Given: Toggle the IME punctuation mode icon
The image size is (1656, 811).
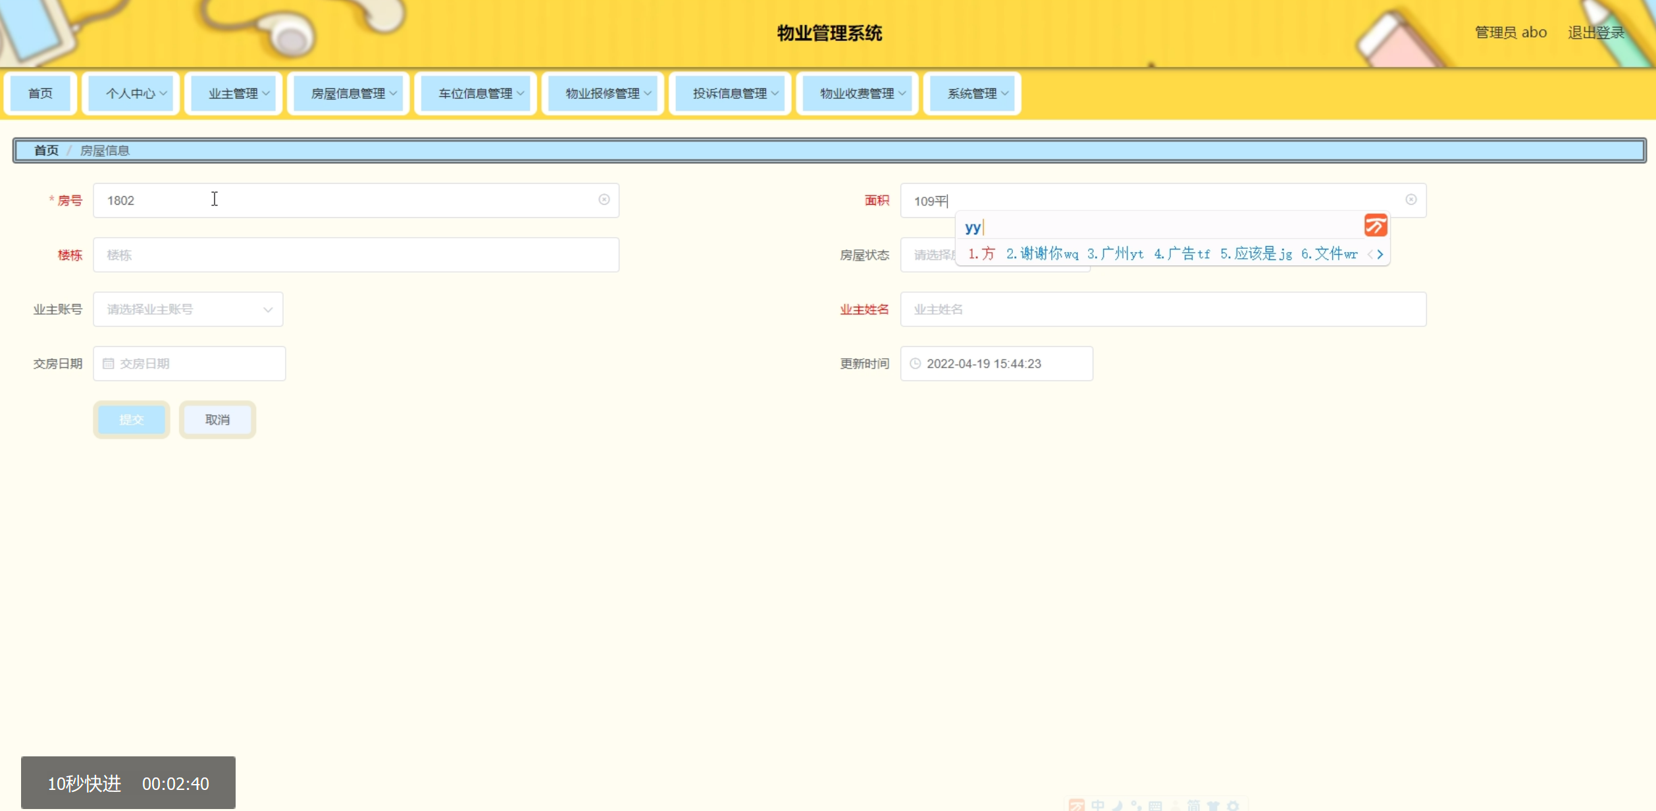Looking at the screenshot, I should coord(1136,806).
